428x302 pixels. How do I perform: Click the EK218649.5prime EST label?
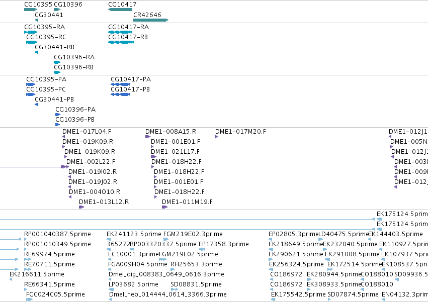(x=296, y=244)
